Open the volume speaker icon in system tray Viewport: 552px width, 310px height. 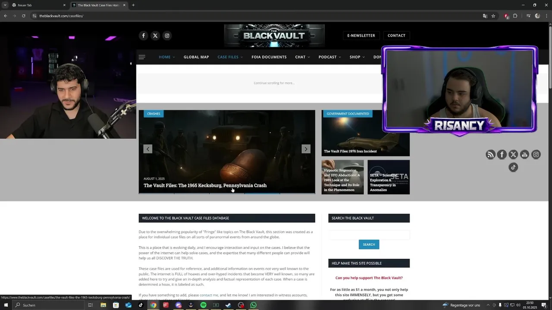pyautogui.click(x=518, y=305)
